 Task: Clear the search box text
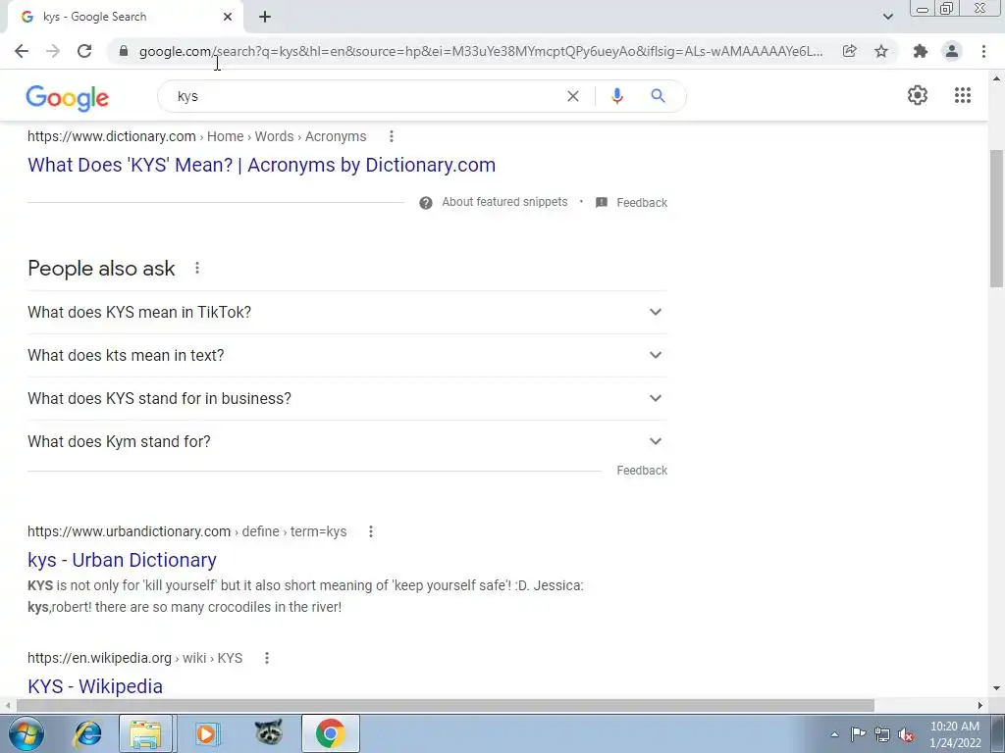(x=573, y=96)
